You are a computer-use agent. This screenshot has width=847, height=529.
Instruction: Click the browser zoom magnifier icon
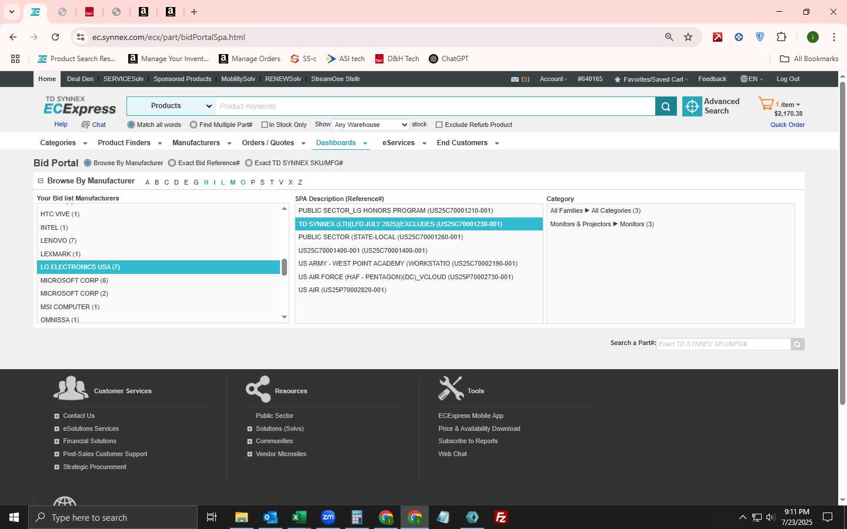pyautogui.click(x=669, y=37)
